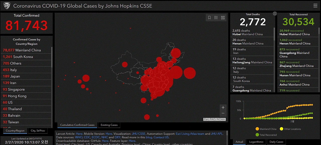Follow the JHU CSSE visualization link
This screenshot has width=321, height=145.
point(139,134)
